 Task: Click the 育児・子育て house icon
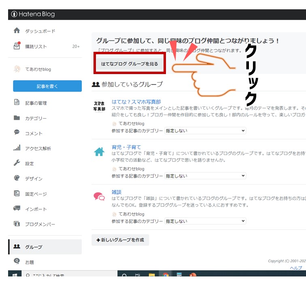99,151
